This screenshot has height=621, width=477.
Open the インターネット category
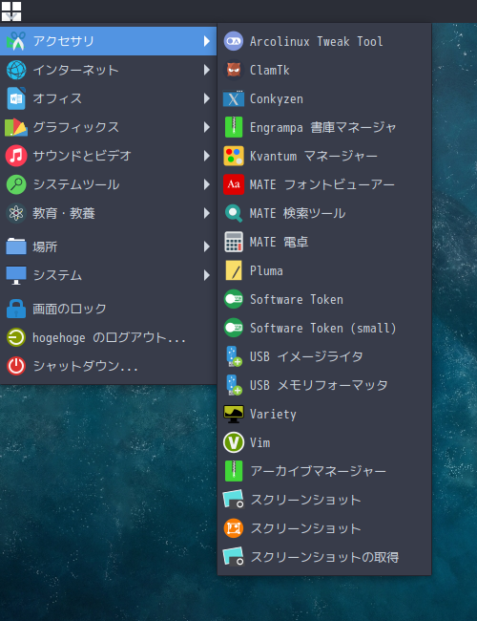click(x=108, y=70)
